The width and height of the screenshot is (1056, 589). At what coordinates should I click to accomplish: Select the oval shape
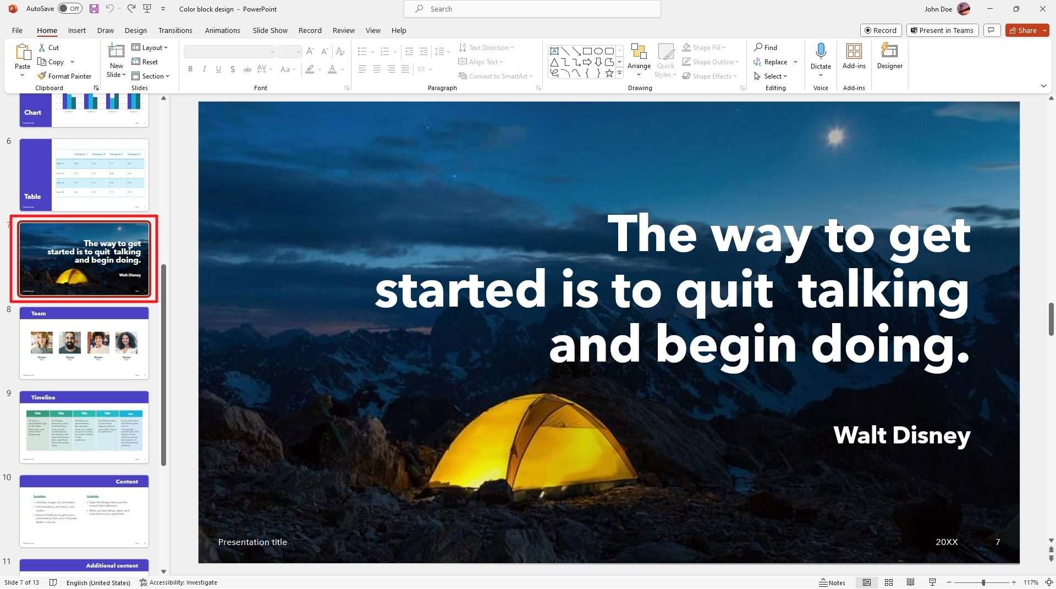point(598,51)
